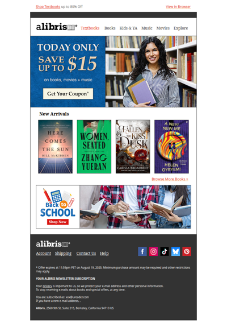This screenshot has width=227, height=328.
Task: Click Shop Now on Back to School banner
Action: (x=58, y=222)
